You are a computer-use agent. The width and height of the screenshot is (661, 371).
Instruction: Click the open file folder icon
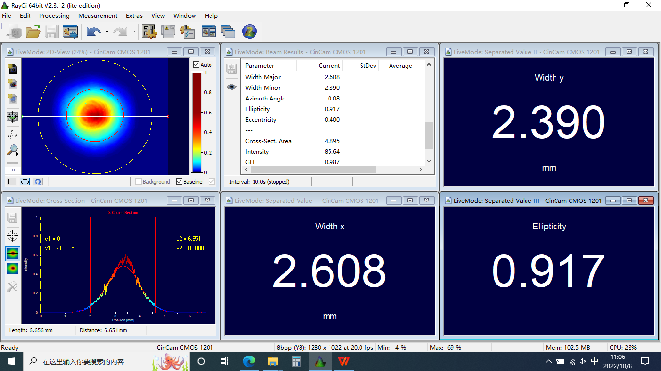[x=33, y=32]
